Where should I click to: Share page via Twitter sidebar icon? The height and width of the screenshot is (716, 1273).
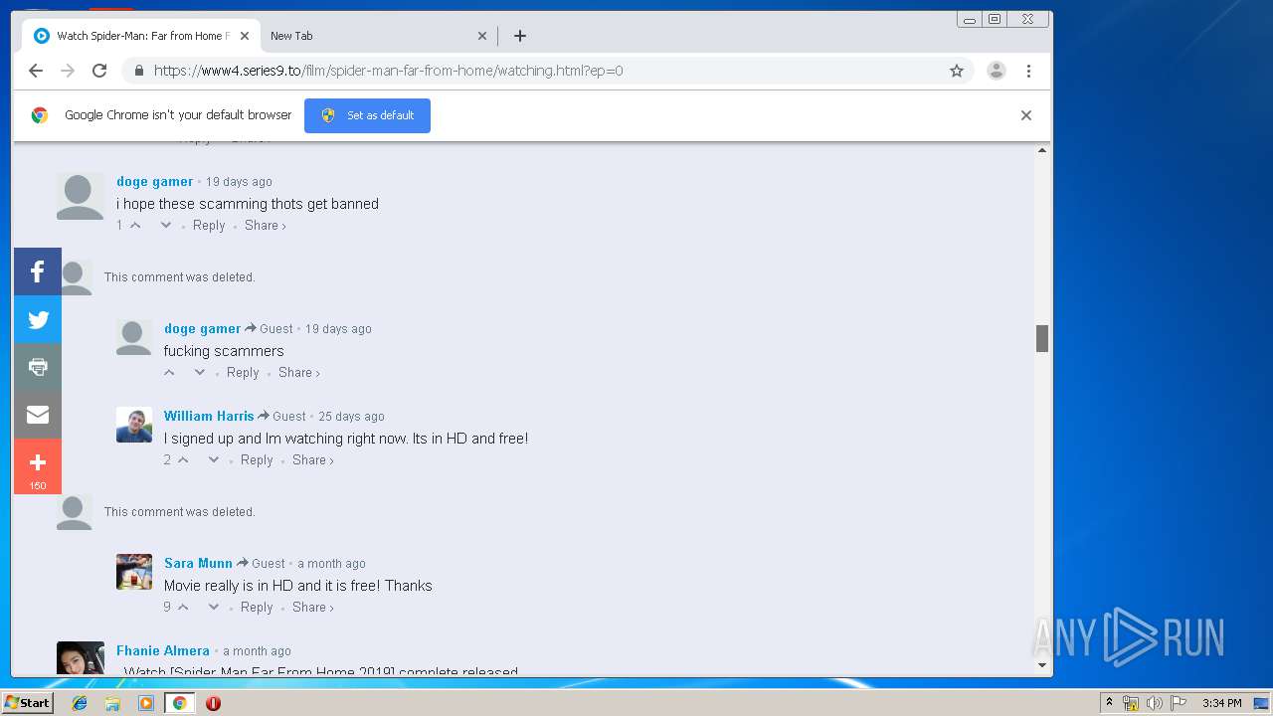[x=38, y=319]
